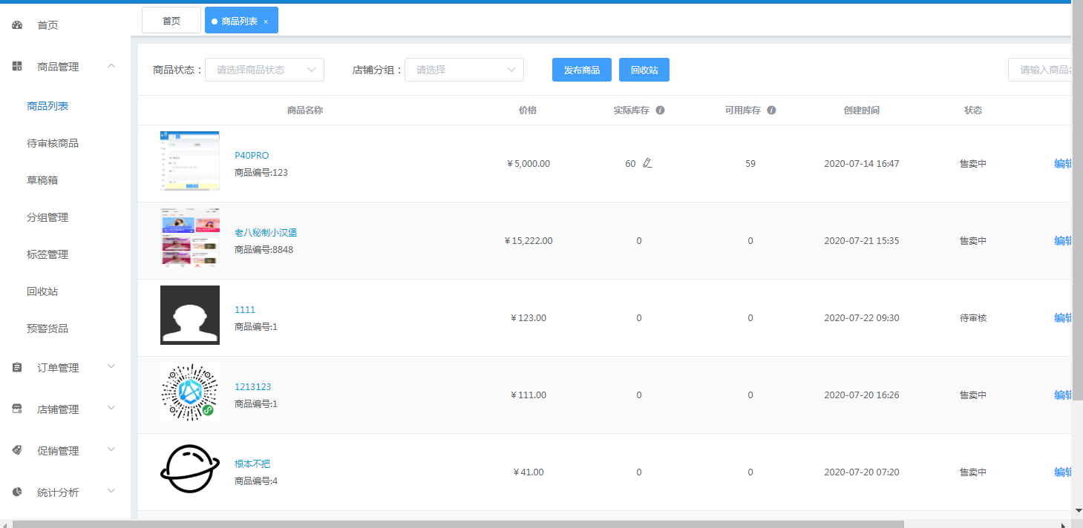
Task: Click the product management grid icon
Action: pos(17,67)
